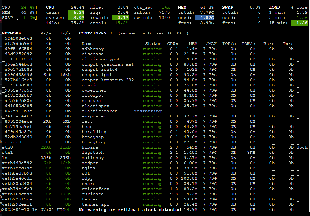Click the NETWORK section header

11,33
